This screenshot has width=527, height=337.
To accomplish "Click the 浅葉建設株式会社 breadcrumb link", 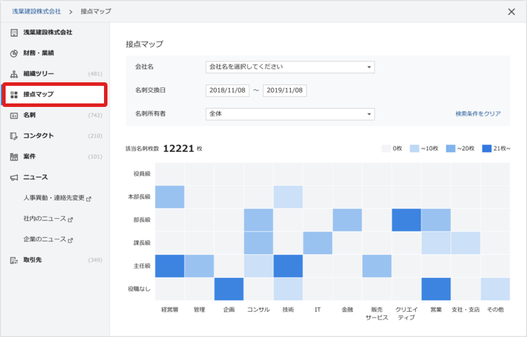I will [x=37, y=11].
